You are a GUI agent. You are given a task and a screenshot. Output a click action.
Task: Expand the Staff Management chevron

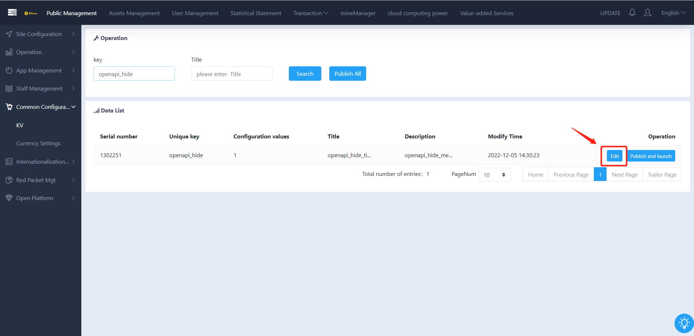click(x=73, y=88)
